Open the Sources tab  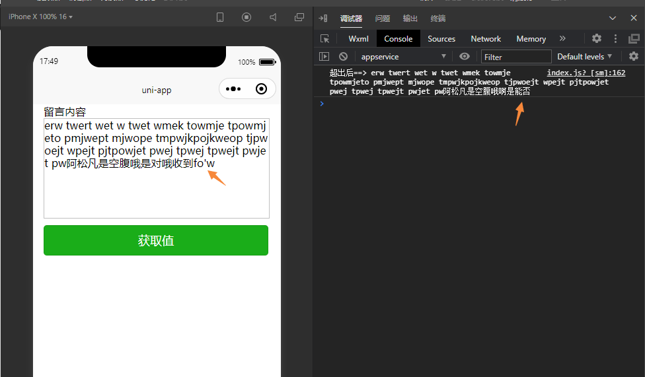(441, 39)
